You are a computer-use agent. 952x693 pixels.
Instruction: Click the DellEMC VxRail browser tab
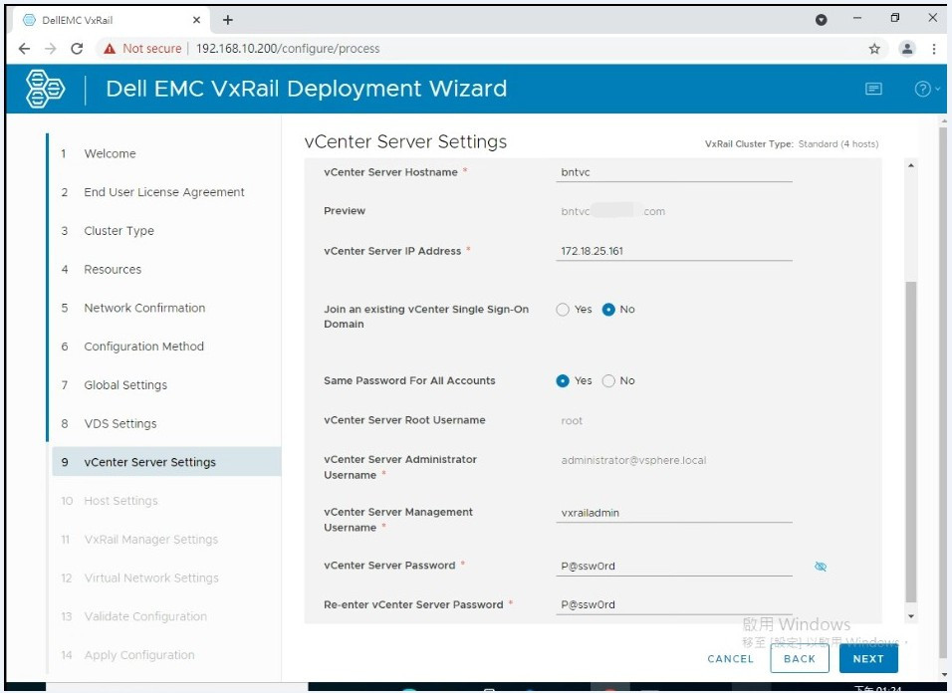coord(113,20)
